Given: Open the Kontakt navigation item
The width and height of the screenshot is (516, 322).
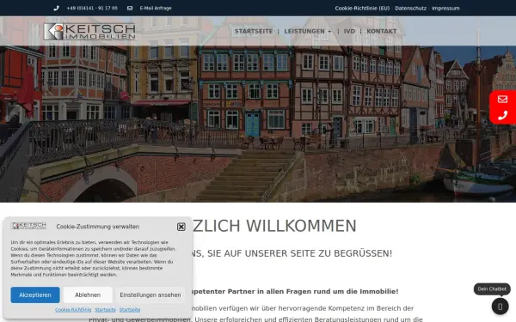Looking at the screenshot, I should pyautogui.click(x=381, y=31).
